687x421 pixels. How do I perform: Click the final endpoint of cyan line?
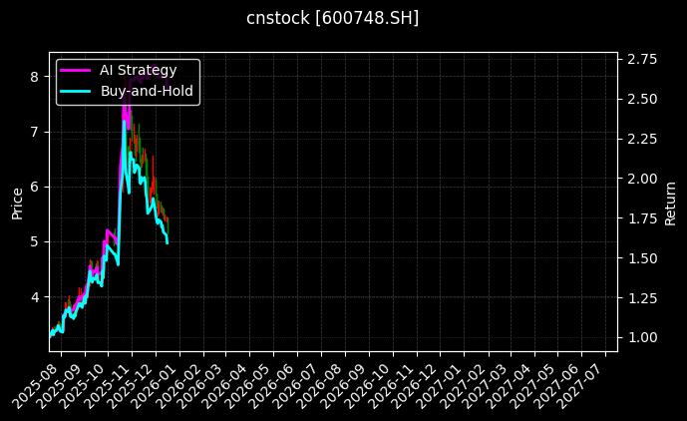coord(168,242)
